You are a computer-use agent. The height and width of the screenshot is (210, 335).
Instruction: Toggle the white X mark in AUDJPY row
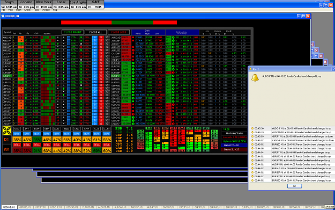click(x=81, y=44)
